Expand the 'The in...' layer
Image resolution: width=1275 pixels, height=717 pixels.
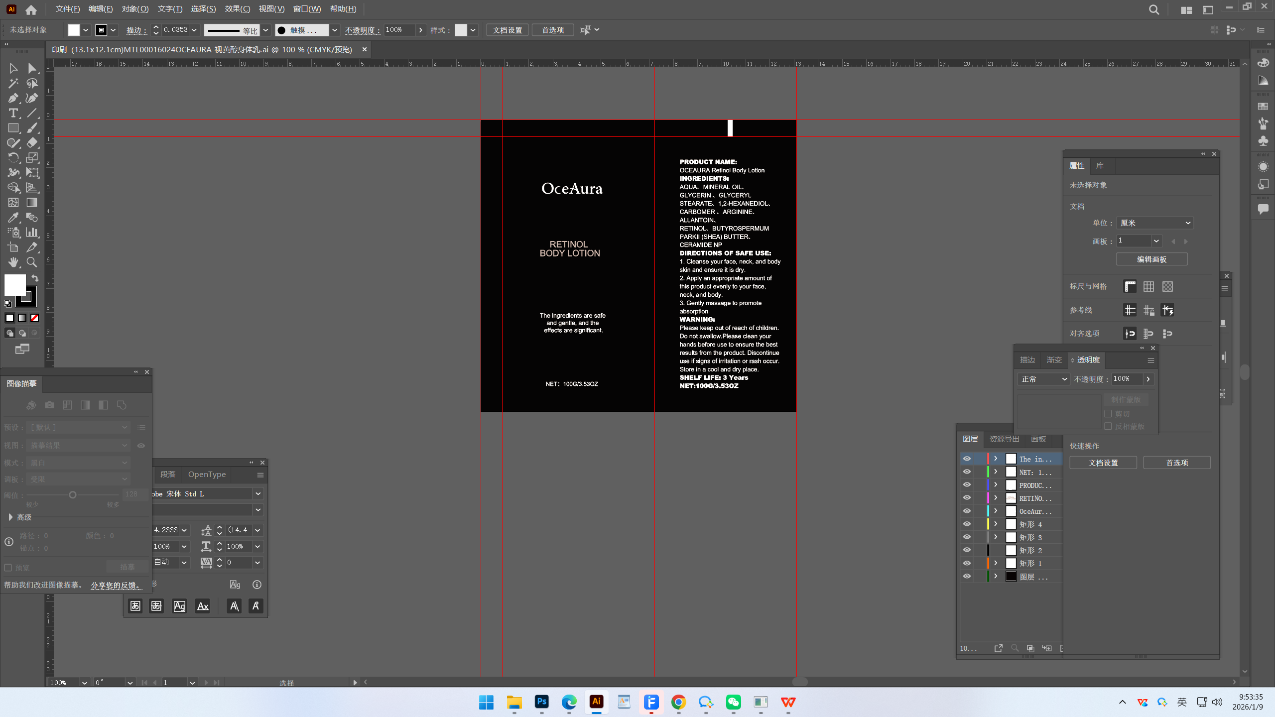996,459
